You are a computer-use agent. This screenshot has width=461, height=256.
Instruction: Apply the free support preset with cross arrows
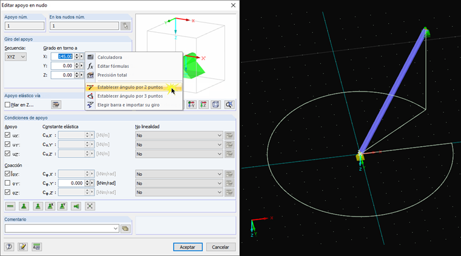(x=90, y=206)
